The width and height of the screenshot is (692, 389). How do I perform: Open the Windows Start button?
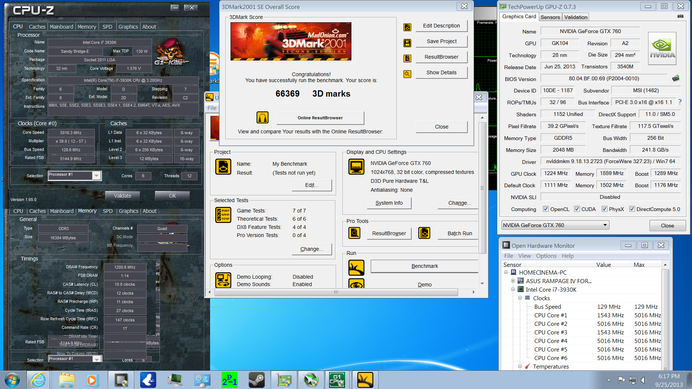tap(12, 380)
